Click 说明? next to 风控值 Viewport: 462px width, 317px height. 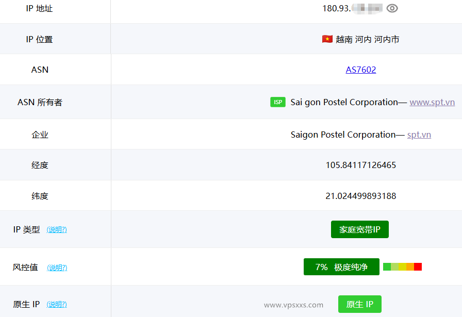(x=57, y=268)
